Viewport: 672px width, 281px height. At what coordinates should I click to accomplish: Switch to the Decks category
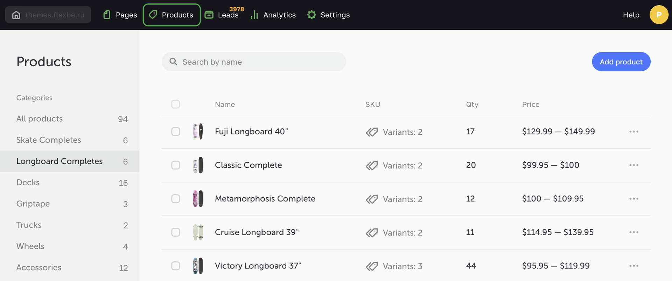pos(28,183)
